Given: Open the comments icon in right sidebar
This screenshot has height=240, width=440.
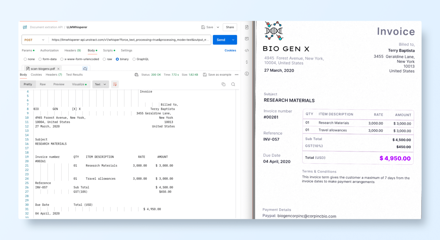Looking at the screenshot, I should pyautogui.click(x=247, y=39).
